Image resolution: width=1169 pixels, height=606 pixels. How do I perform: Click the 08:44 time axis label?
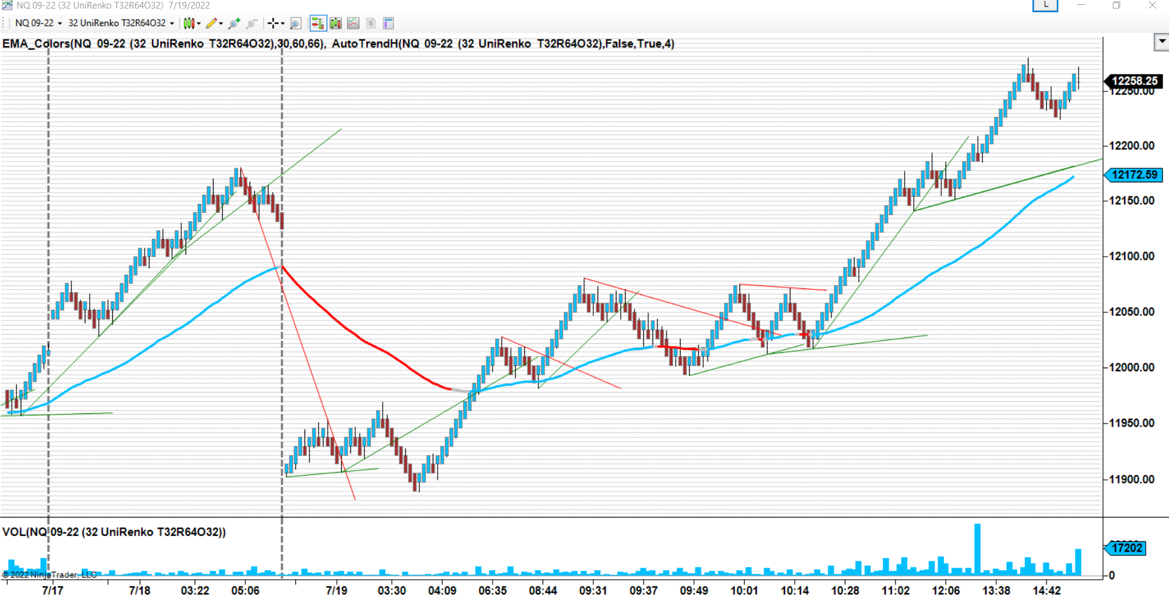(543, 591)
